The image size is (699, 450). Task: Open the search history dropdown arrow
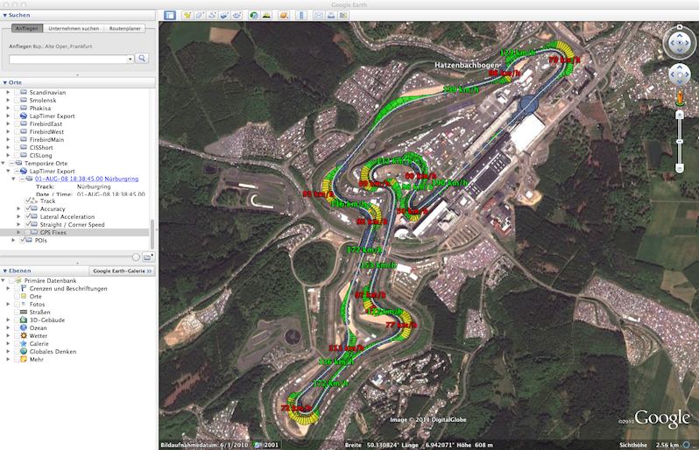pos(130,59)
